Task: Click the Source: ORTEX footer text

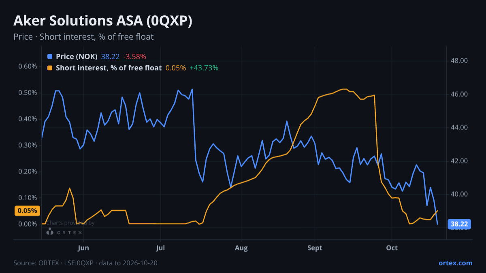Action: [x=85, y=263]
